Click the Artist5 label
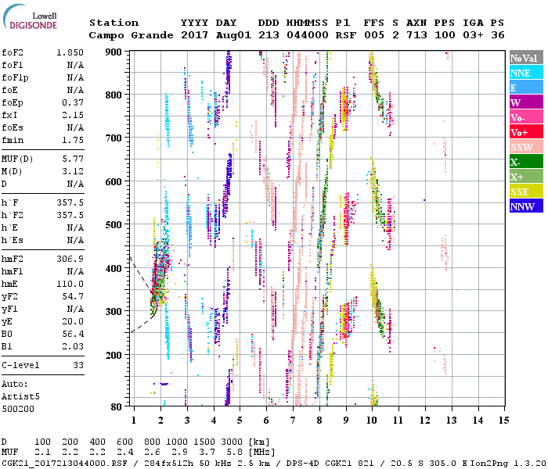 (x=20, y=397)
